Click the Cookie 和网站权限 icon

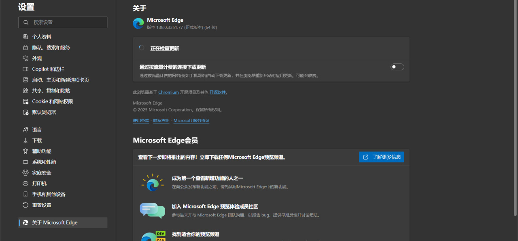click(25, 101)
